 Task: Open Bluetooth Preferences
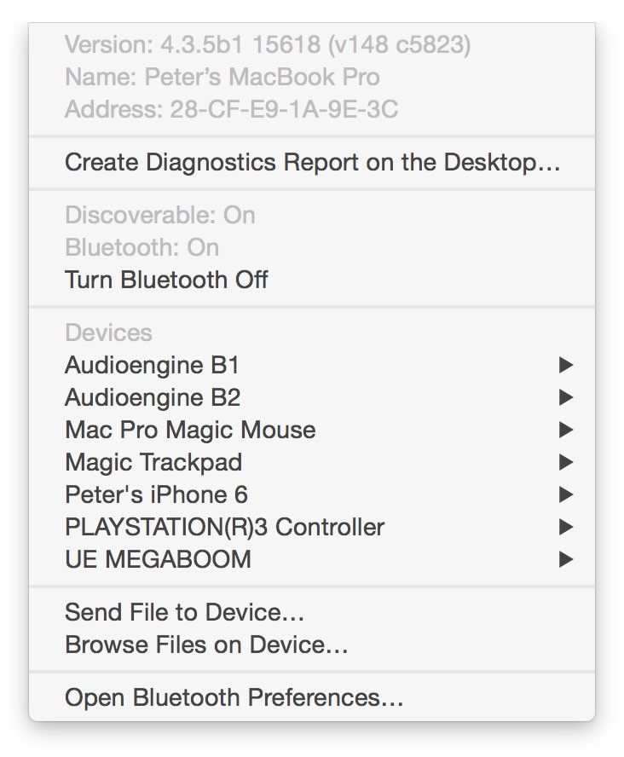coord(234,698)
